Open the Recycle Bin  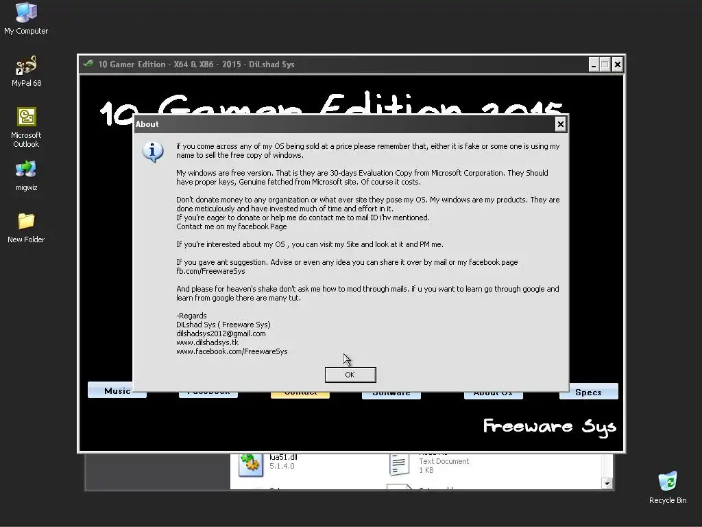(668, 488)
